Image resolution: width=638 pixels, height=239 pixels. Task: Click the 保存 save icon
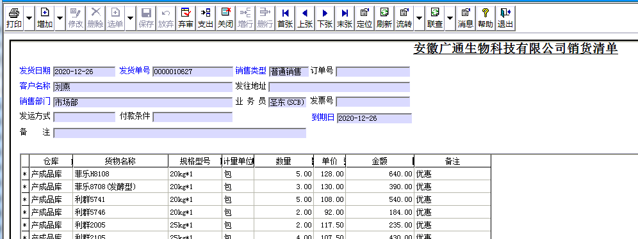pyautogui.click(x=146, y=19)
